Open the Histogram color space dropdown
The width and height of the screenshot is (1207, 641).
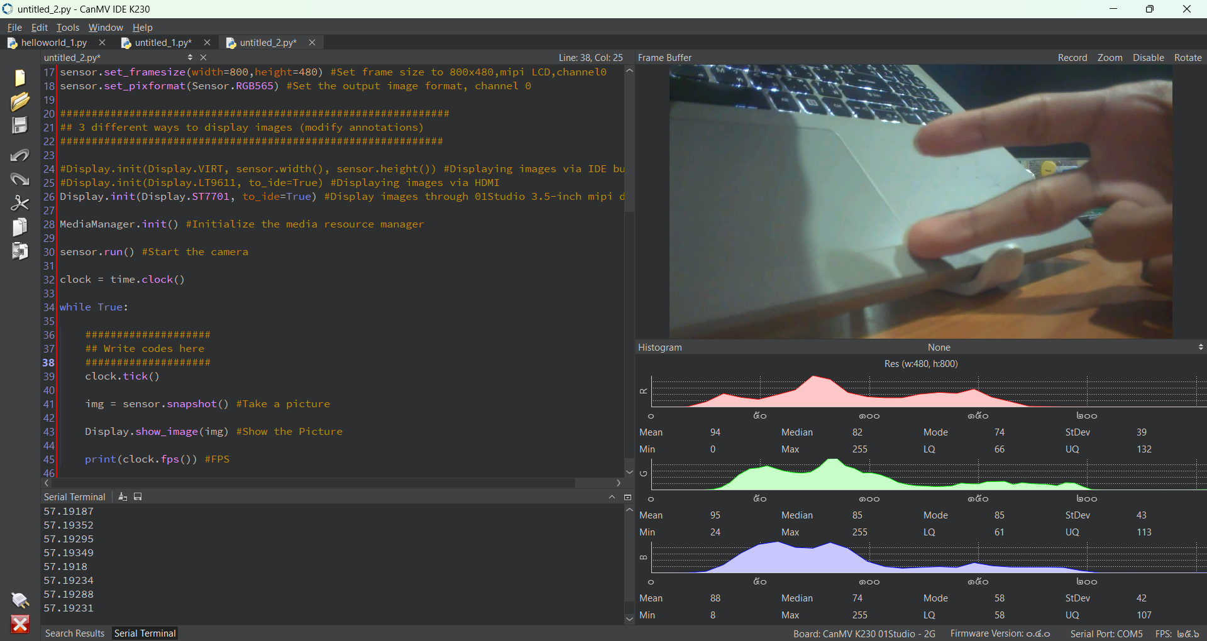tap(1200, 348)
